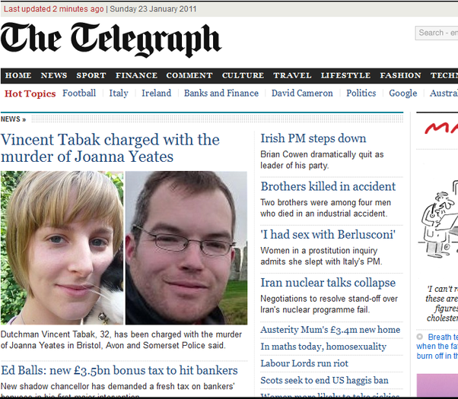458x399 pixels.
Task: Click Scots seek to end US haggis ban
Action: tap(324, 380)
